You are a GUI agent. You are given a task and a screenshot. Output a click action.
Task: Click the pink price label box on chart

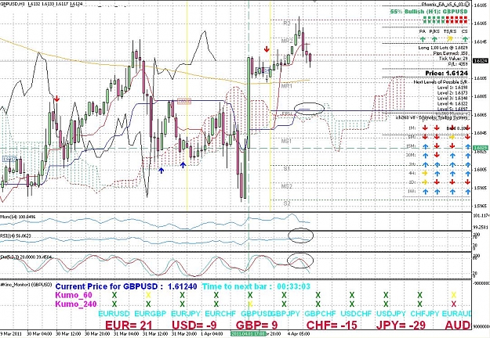tap(183, 102)
